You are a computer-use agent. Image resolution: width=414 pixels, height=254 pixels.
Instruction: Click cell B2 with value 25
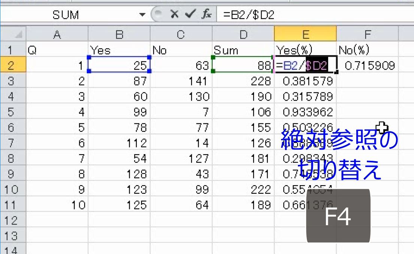pyautogui.click(x=119, y=65)
